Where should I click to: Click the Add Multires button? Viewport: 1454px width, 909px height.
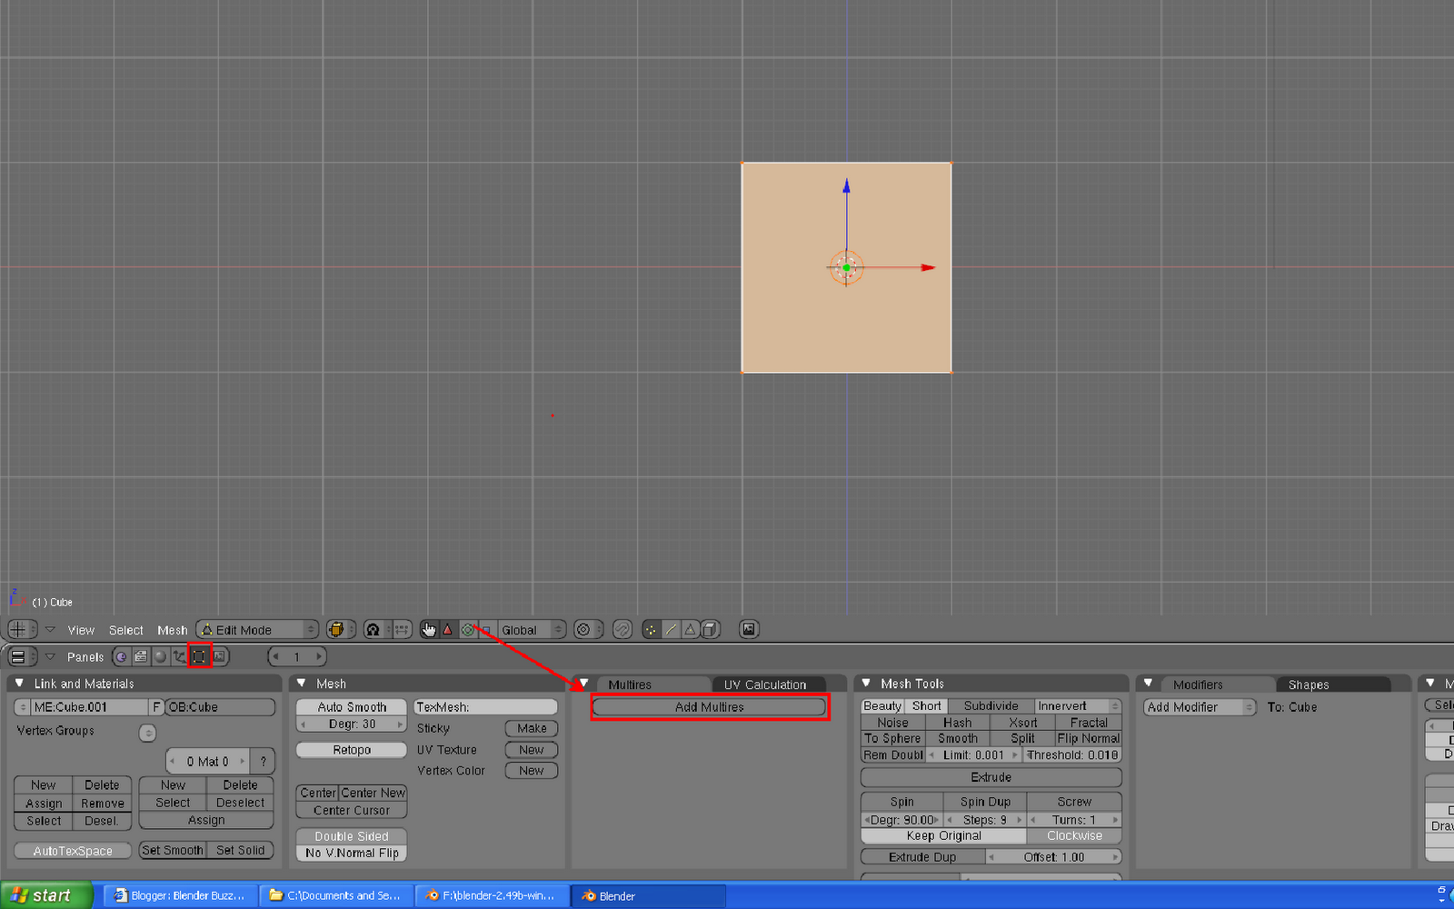tap(710, 706)
